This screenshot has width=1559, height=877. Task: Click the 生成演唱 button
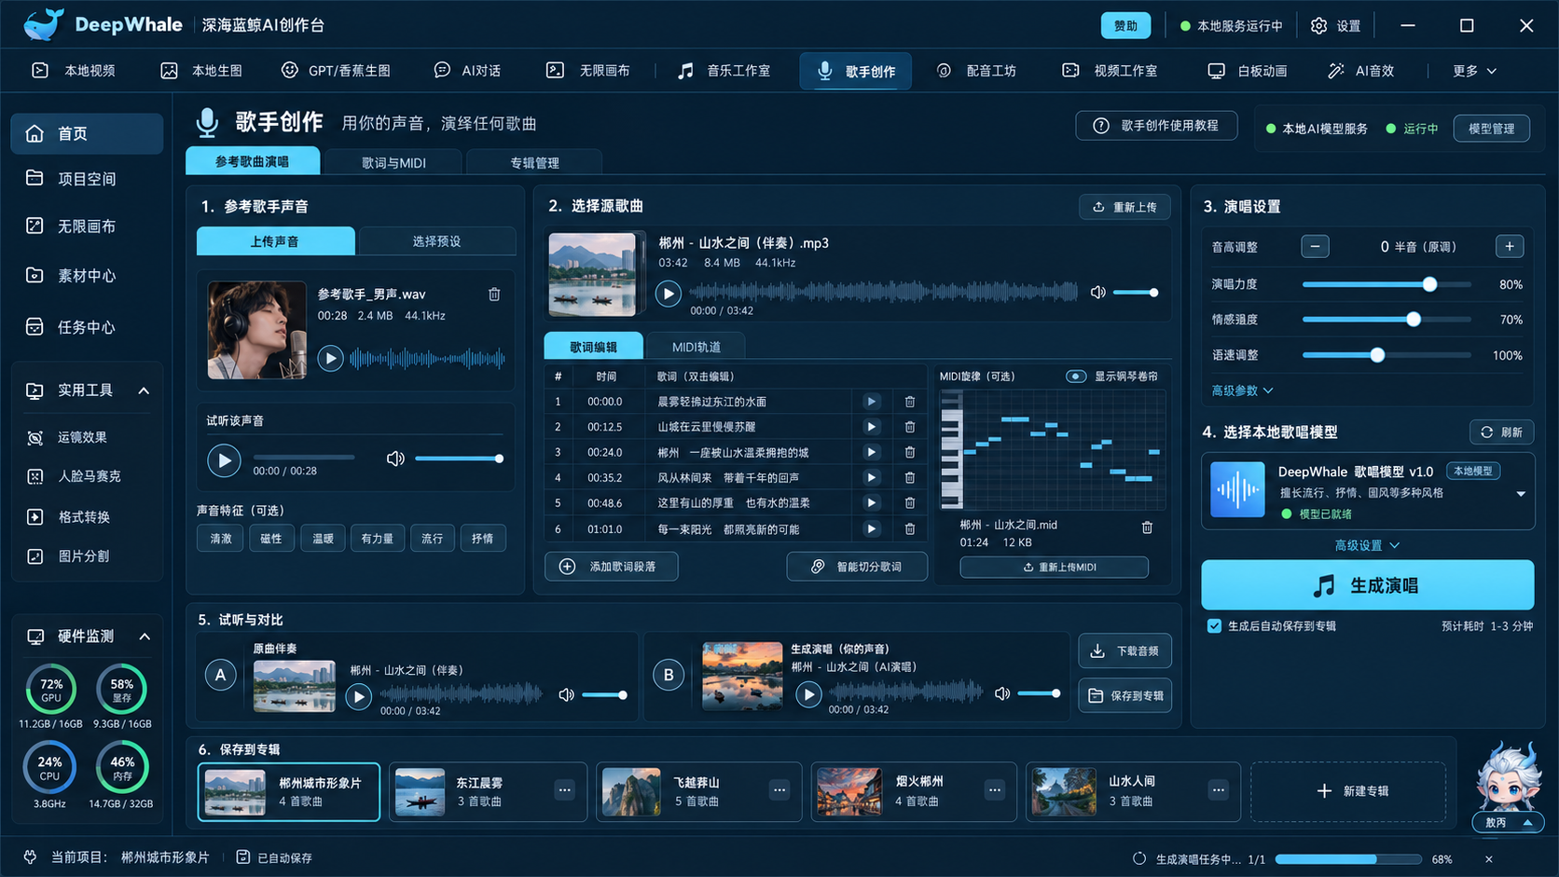(x=1367, y=585)
